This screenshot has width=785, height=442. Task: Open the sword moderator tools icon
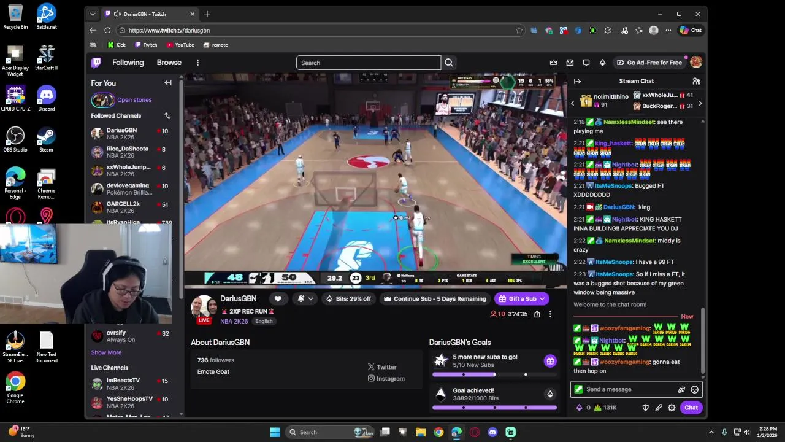[659, 408]
